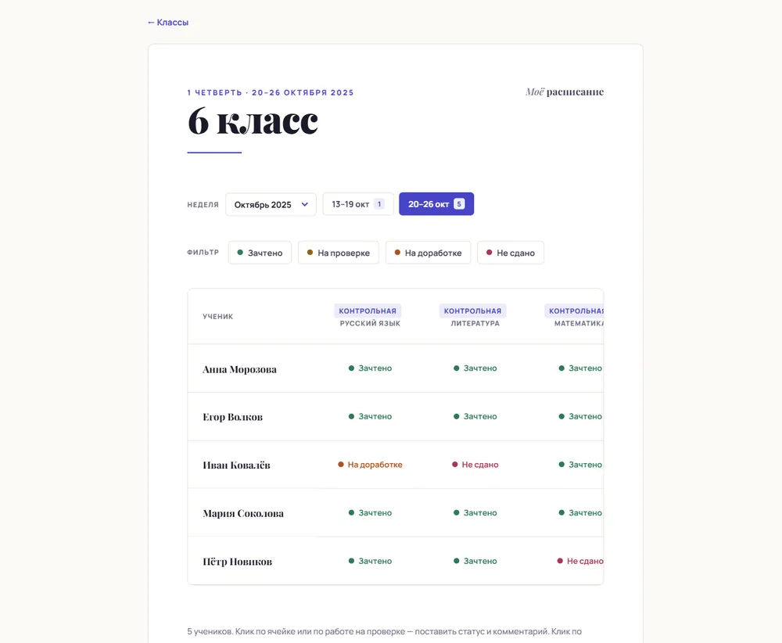Click Мария Соколова's Математика status cell
782x643 pixels.
click(580, 513)
